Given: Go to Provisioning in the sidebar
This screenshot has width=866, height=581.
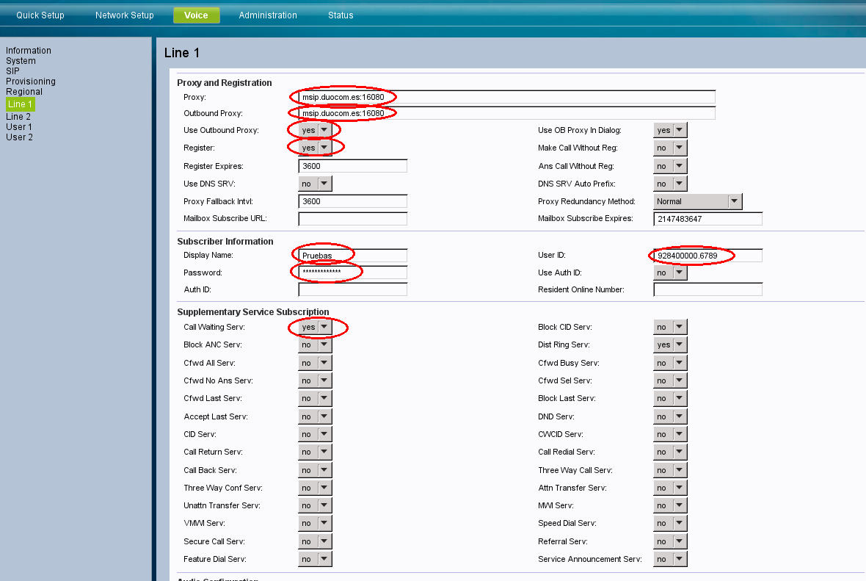Looking at the screenshot, I should 31,82.
